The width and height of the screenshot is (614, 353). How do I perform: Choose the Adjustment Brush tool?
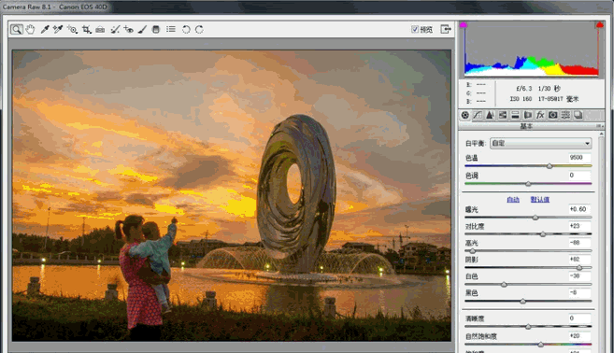click(x=142, y=29)
